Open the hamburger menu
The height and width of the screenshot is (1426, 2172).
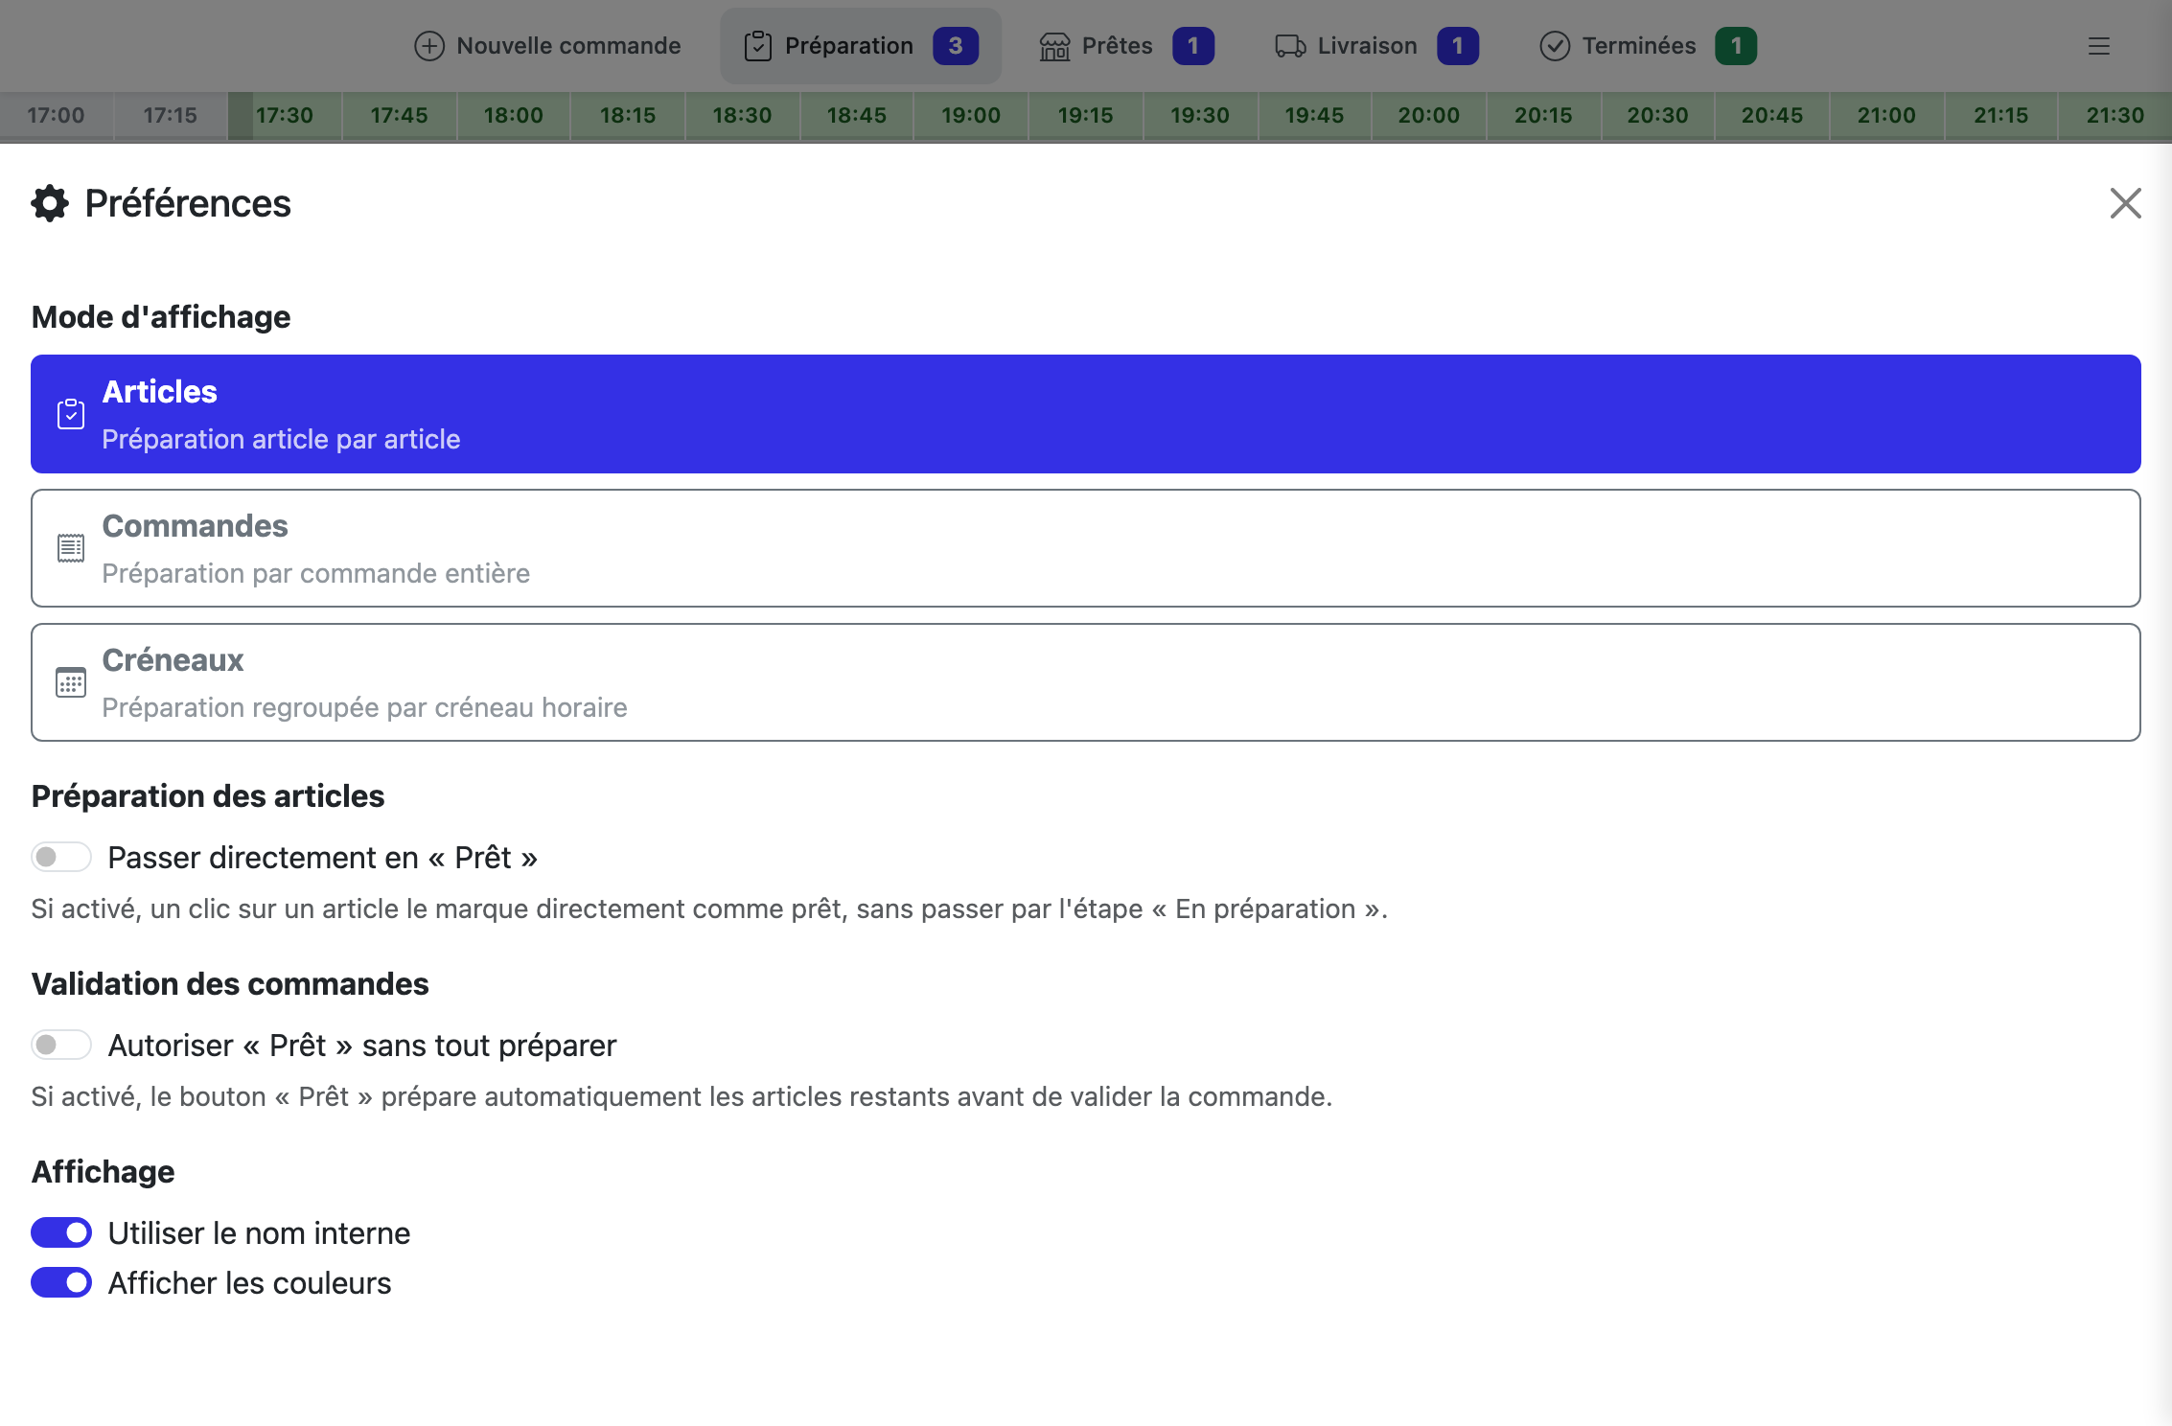coord(2099,46)
